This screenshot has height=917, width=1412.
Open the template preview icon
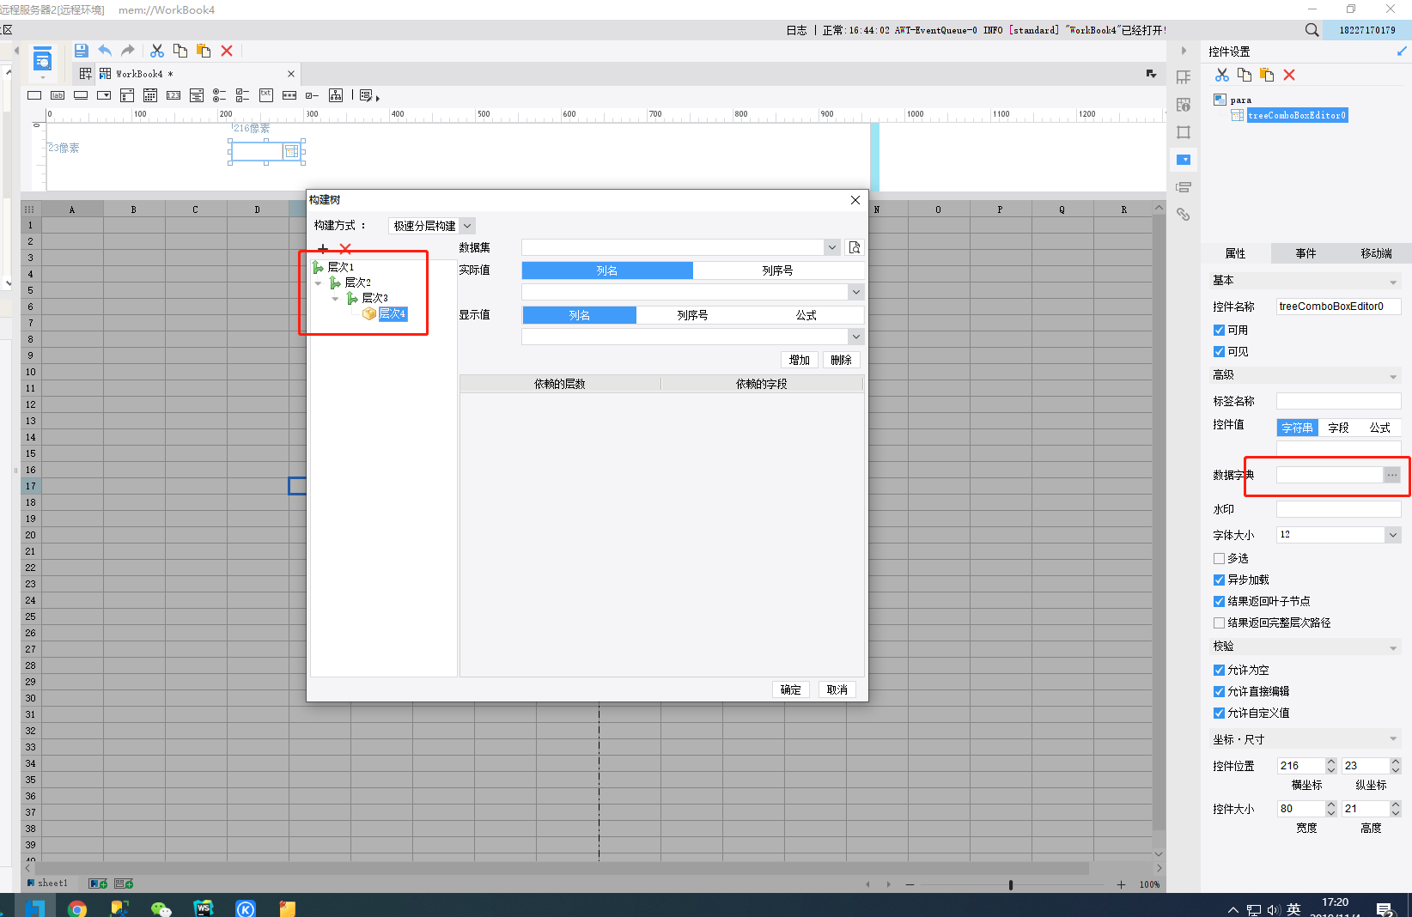42,61
